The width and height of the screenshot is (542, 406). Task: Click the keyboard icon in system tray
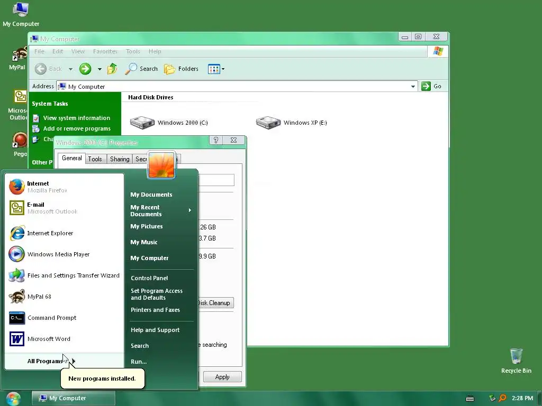(470, 399)
